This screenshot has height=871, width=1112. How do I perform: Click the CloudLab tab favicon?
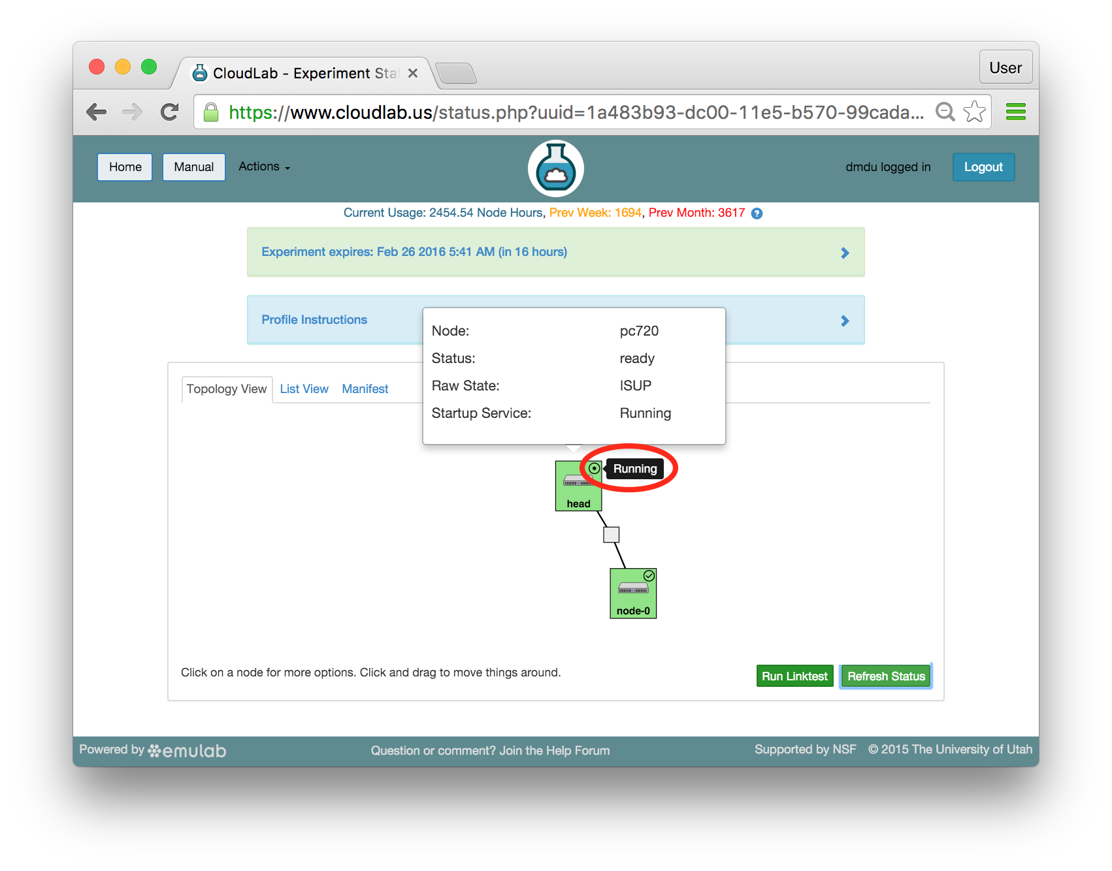click(200, 73)
